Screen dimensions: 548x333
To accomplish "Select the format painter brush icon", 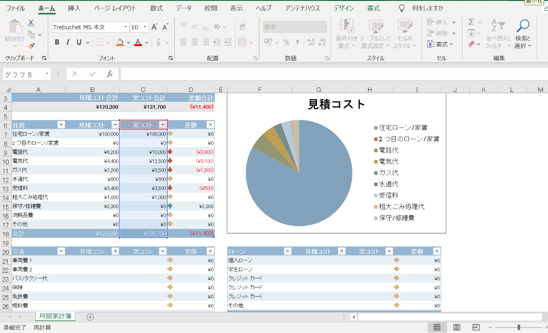I will click(31, 46).
